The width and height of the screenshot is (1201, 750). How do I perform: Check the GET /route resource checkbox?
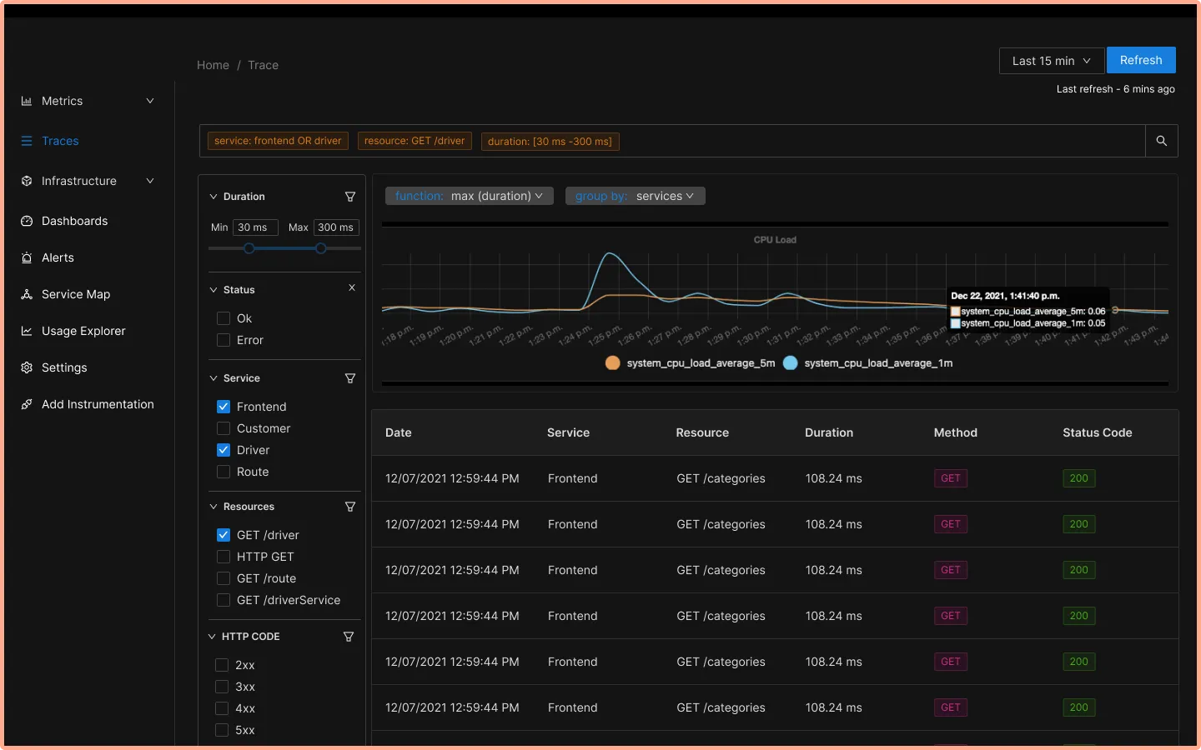point(224,578)
